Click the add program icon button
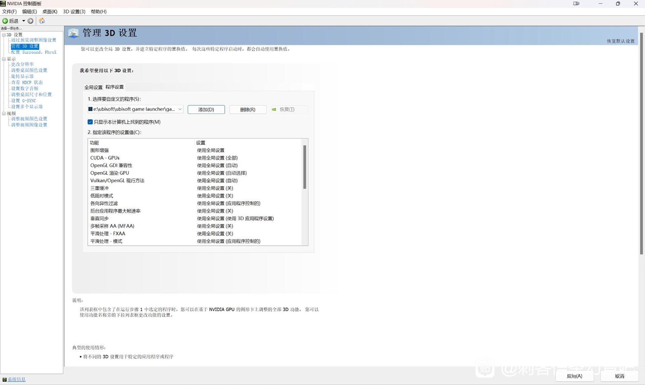Image resolution: width=645 pixels, height=385 pixels. pos(206,109)
